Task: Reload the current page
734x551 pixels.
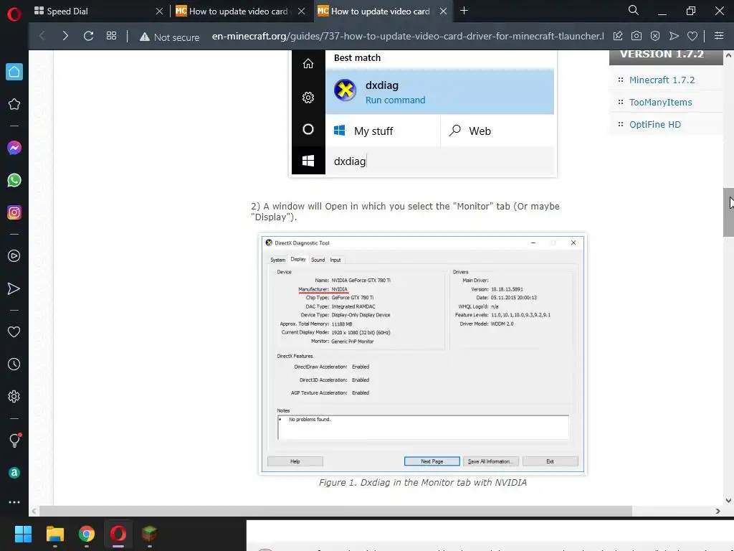Action: (x=88, y=36)
